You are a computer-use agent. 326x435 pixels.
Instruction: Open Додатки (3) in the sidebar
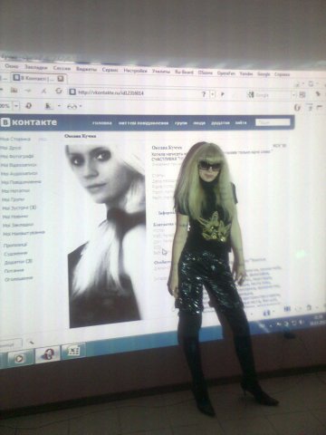18,262
